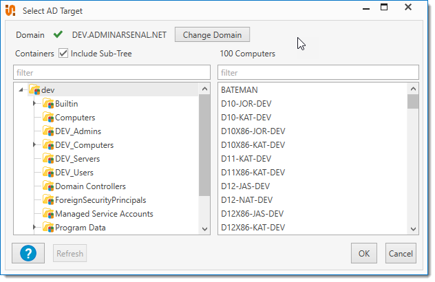The width and height of the screenshot is (435, 282).
Task: Click the DEV_Servers folder icon
Action: pyautogui.click(x=47, y=159)
